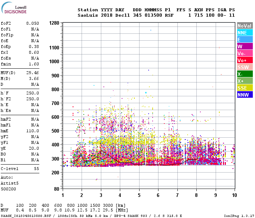Click the 500 y-axis label
The image size is (255, 218).
tap(55, 131)
